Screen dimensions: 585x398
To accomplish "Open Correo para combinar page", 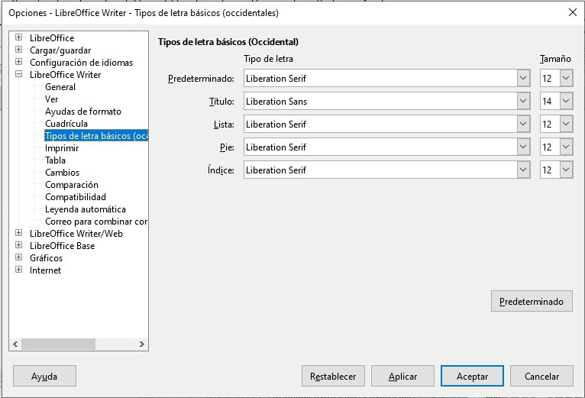I will [x=96, y=222].
